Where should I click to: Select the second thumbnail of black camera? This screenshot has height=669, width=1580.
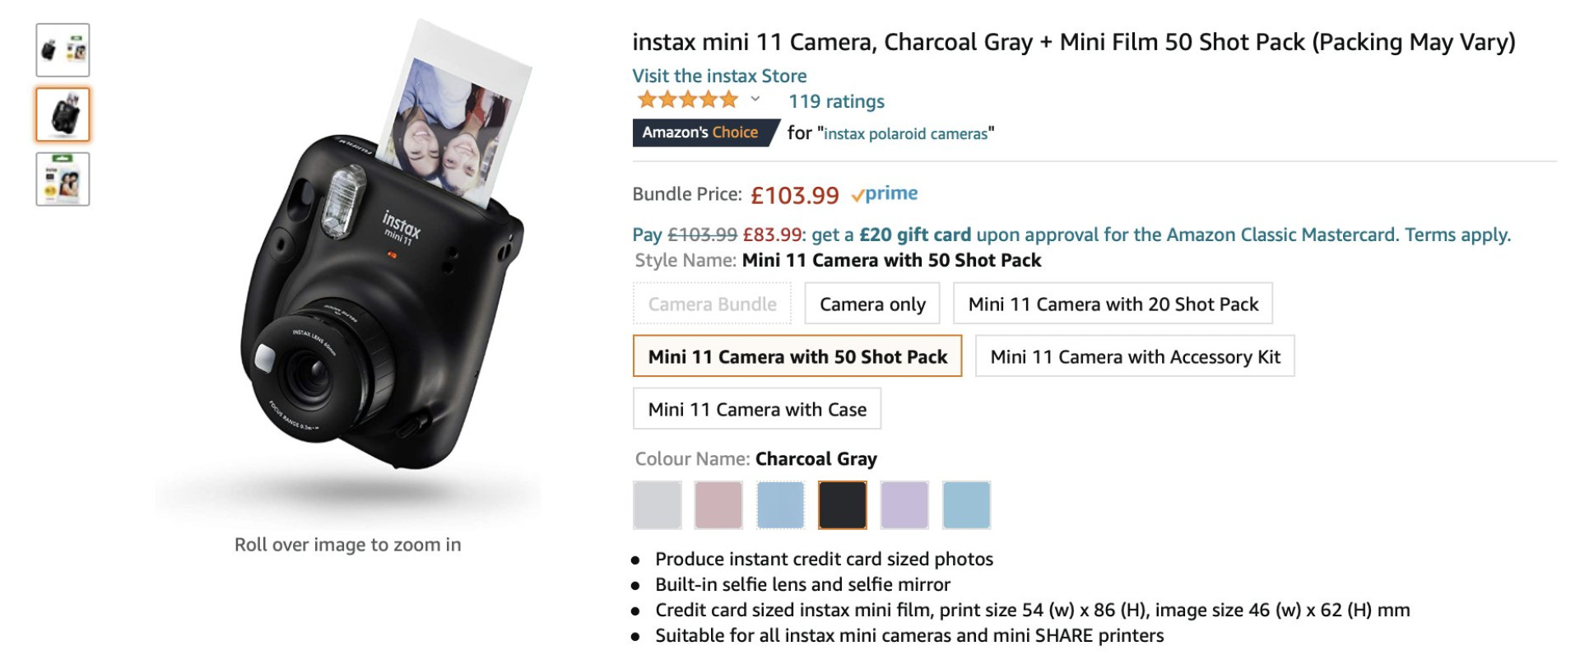click(x=63, y=114)
